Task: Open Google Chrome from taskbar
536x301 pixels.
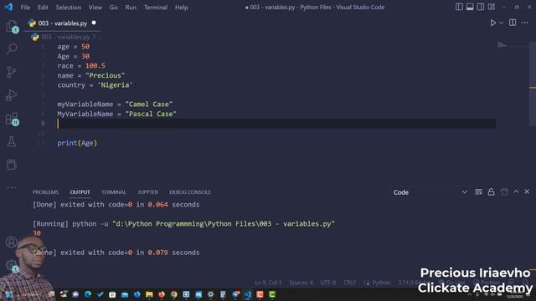Action: [174, 294]
